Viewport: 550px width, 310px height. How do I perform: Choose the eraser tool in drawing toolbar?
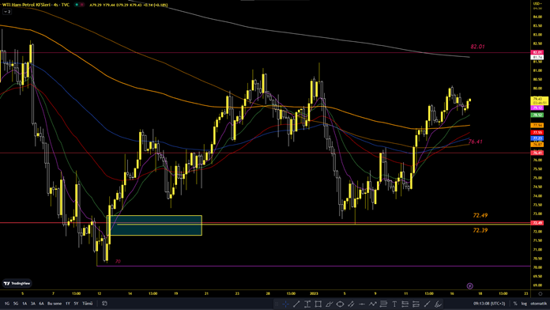tap(438, 304)
